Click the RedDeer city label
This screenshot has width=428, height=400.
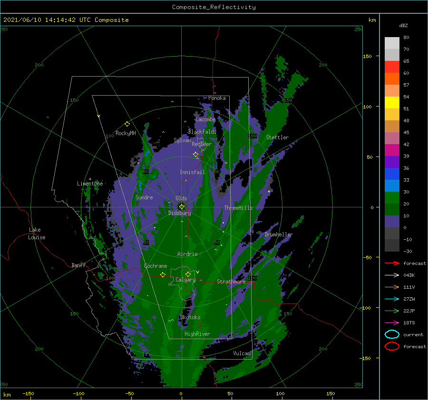pos(202,144)
